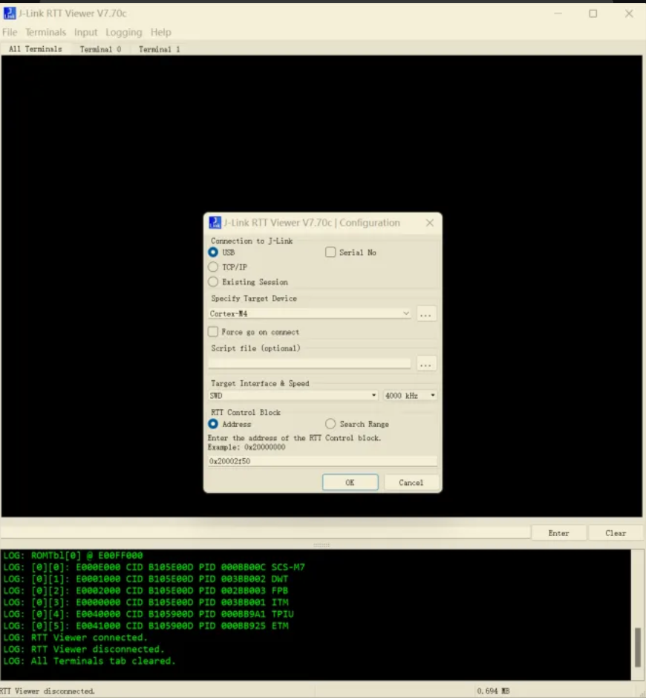646x698 pixels.
Task: Click the J-Link icon in Configuration dialog title
Action: tap(215, 223)
